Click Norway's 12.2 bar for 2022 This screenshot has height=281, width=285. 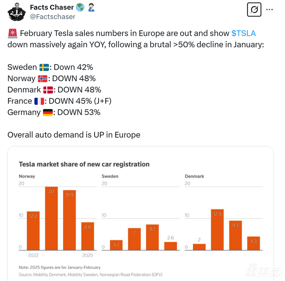click(x=33, y=231)
